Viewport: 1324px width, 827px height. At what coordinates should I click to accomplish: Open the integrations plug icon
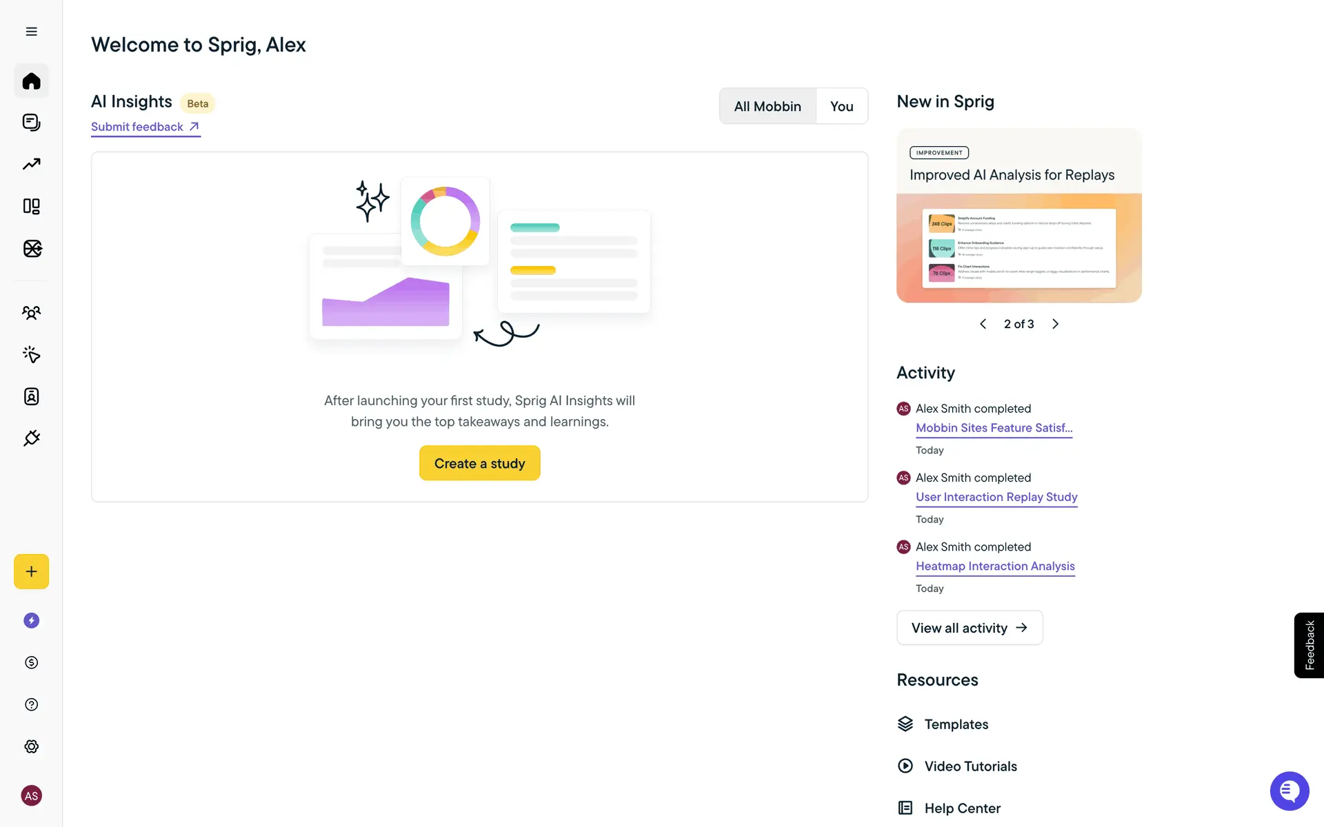(x=31, y=438)
